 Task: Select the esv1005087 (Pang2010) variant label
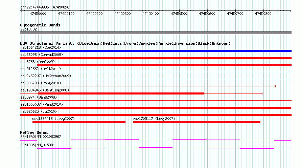[42, 104]
